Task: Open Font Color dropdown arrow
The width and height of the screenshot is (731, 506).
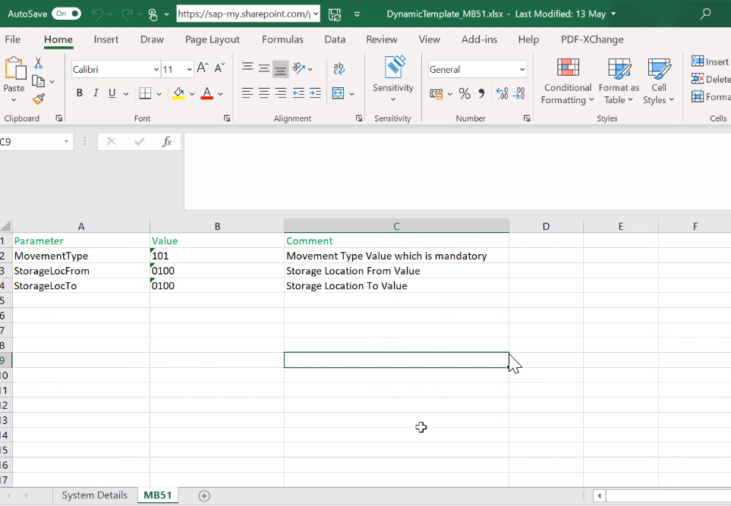Action: [220, 93]
